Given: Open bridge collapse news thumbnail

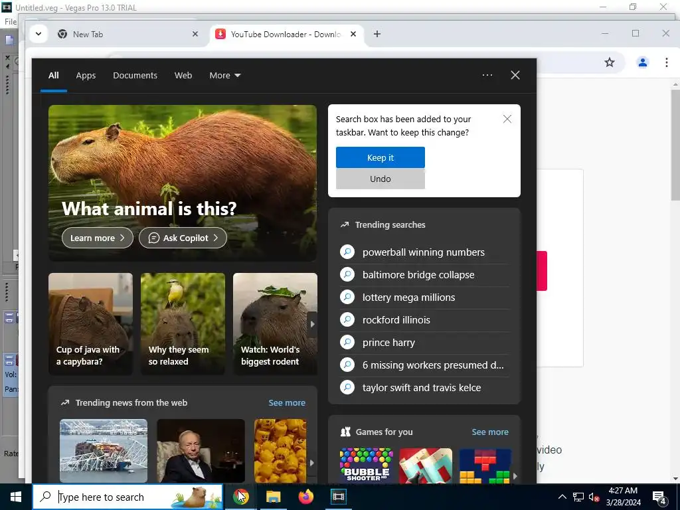Looking at the screenshot, I should [103, 451].
